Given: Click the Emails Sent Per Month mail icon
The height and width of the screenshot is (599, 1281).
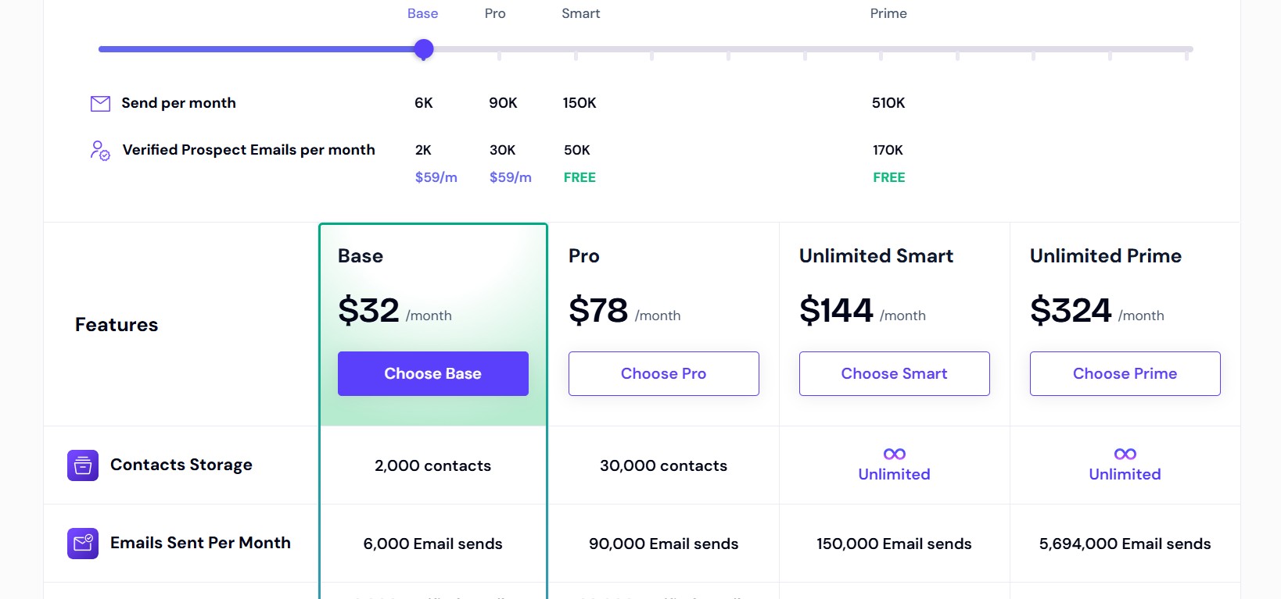Looking at the screenshot, I should pyautogui.click(x=82, y=543).
